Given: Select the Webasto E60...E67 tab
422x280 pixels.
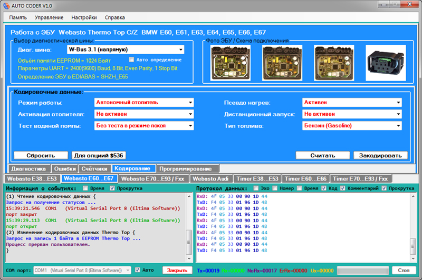Looking at the screenshot, I should coord(89,178).
